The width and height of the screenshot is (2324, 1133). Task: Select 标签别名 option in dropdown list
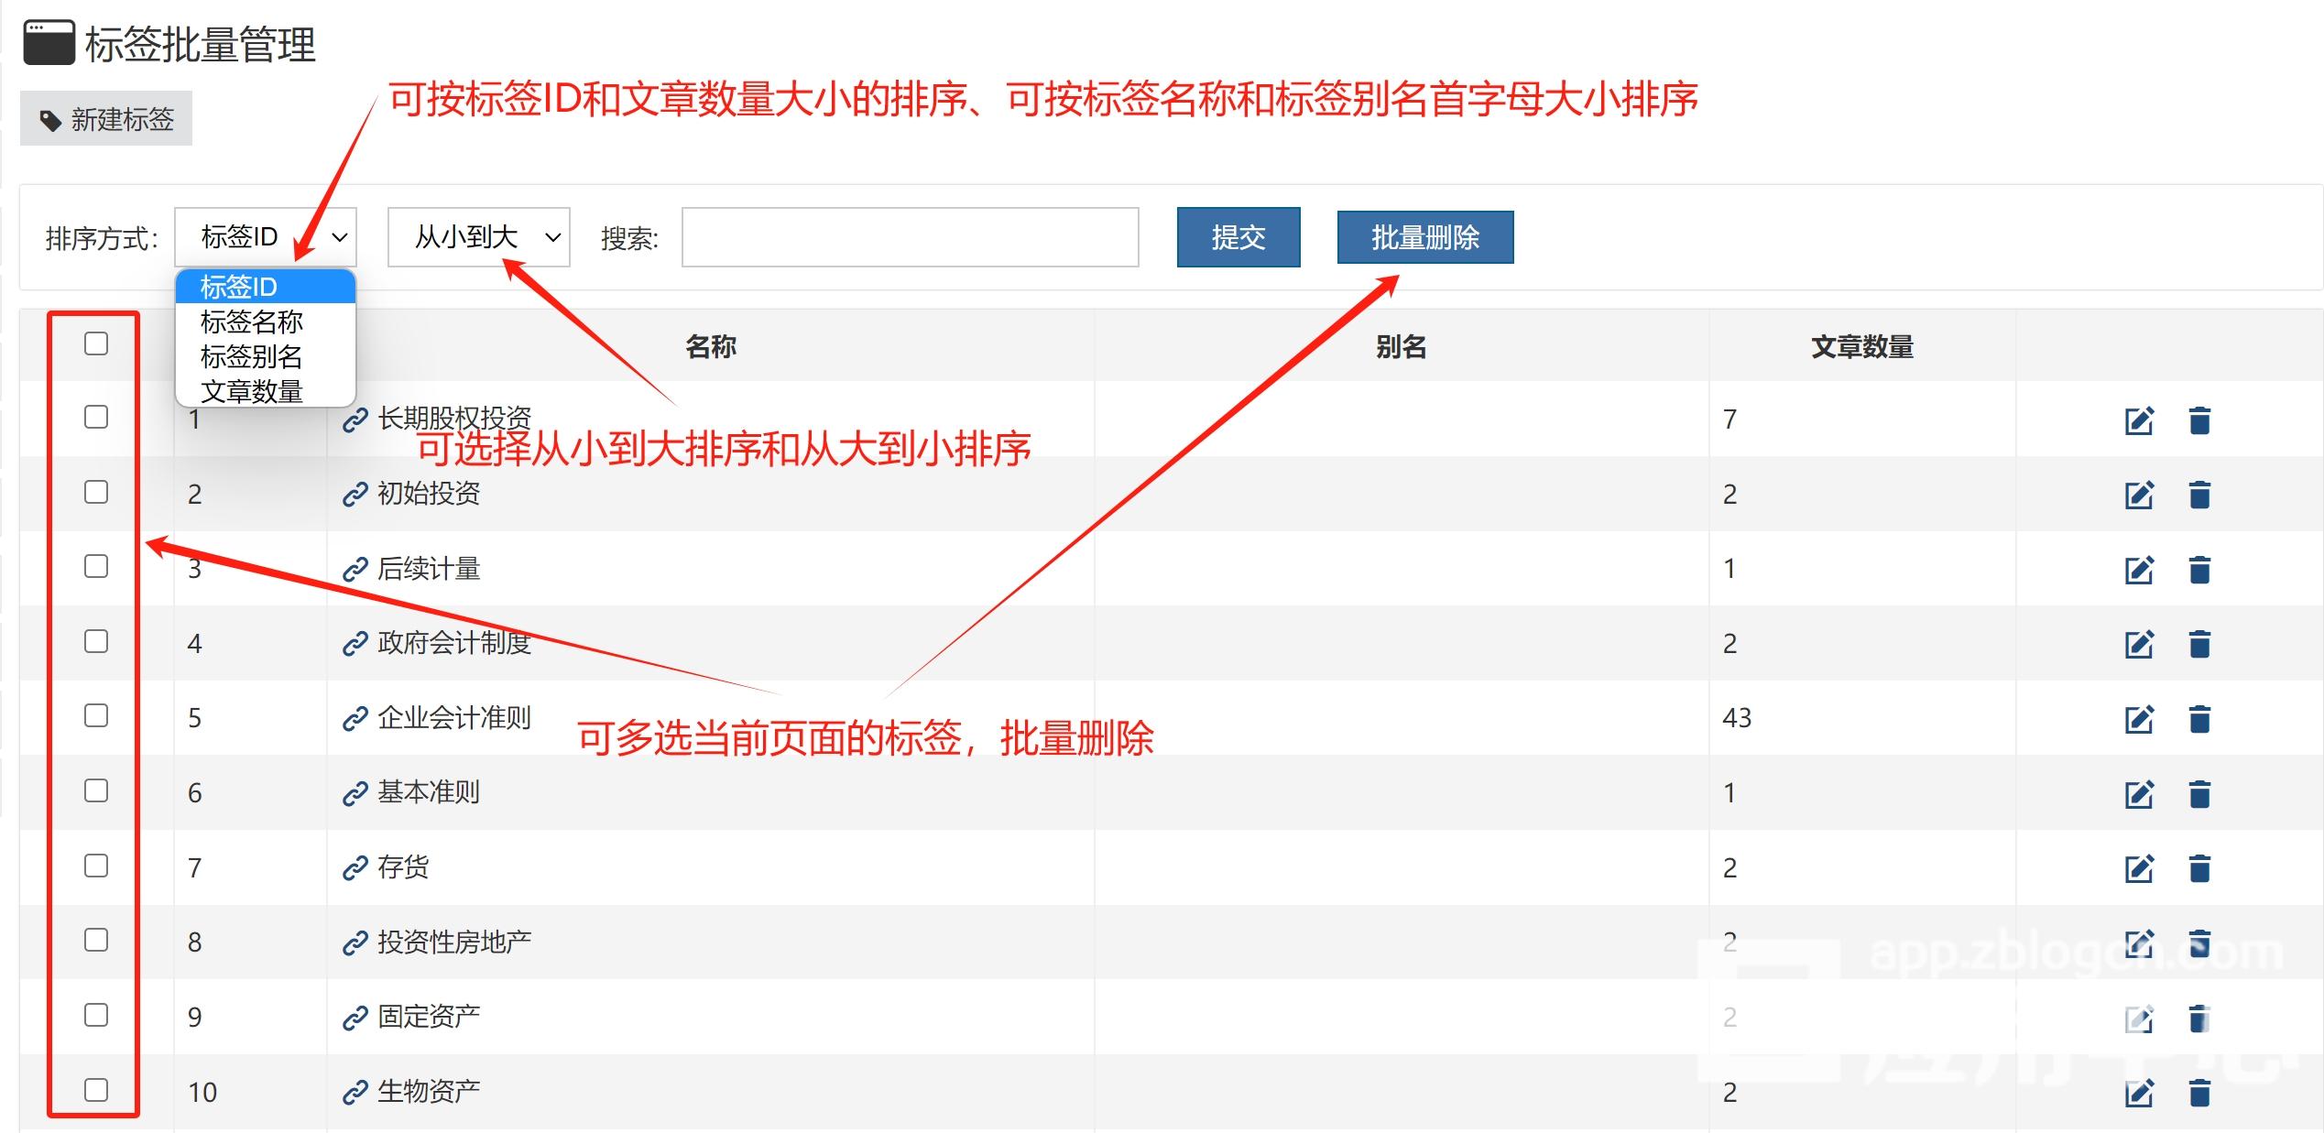[x=252, y=357]
